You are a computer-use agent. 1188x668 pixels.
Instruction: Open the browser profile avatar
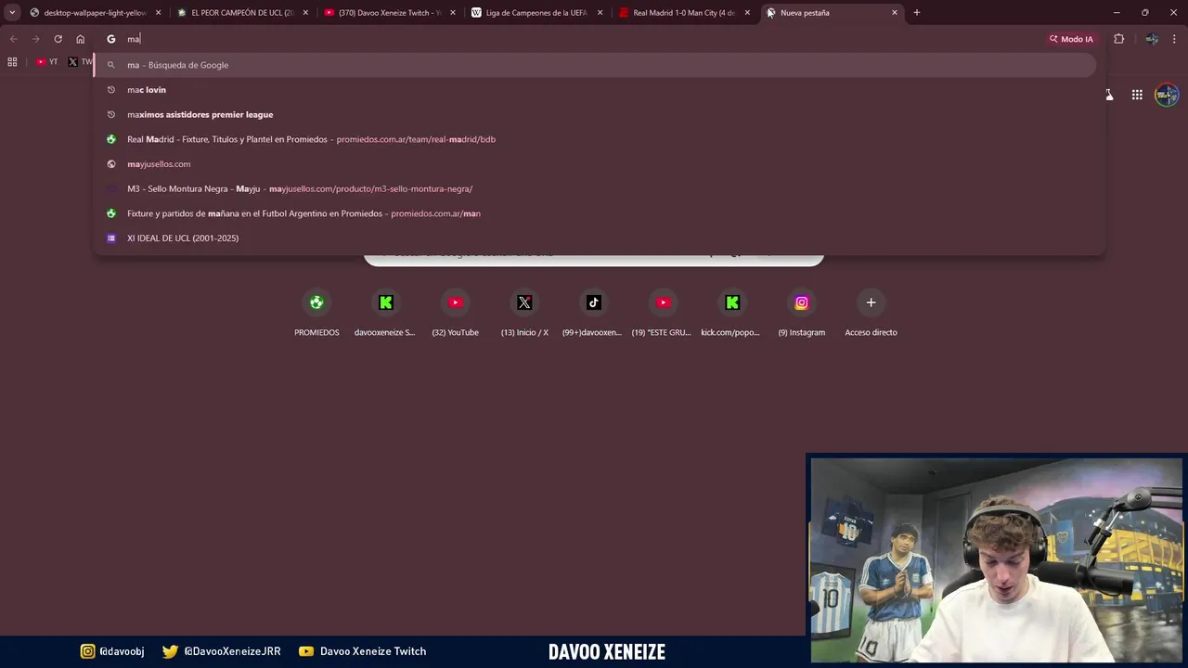1152,39
